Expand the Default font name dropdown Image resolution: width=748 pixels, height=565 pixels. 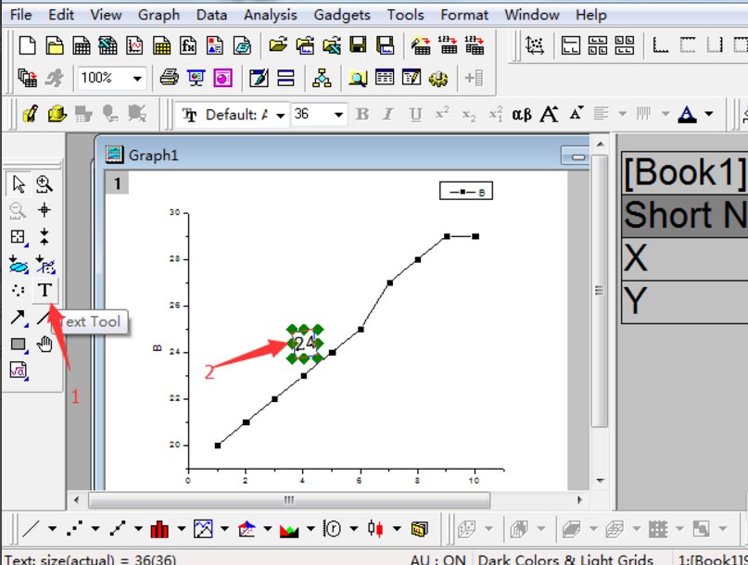[x=282, y=114]
